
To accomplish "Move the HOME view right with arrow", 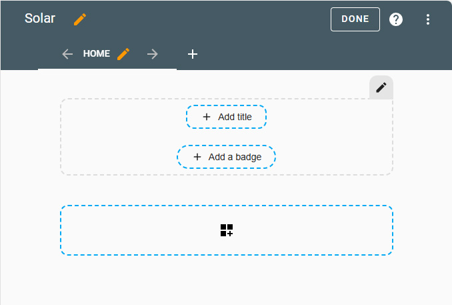I will click(153, 54).
